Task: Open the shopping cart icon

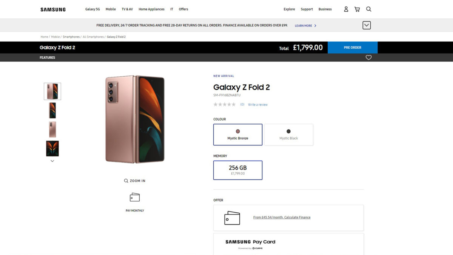Action: [x=357, y=9]
